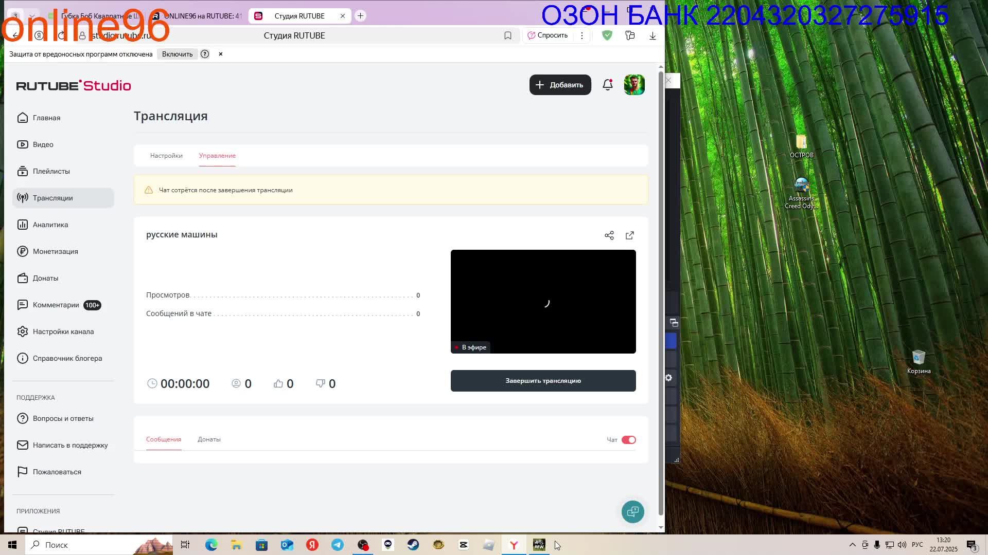The height and width of the screenshot is (555, 988).
Task: Click the Добавить button
Action: coord(560,85)
